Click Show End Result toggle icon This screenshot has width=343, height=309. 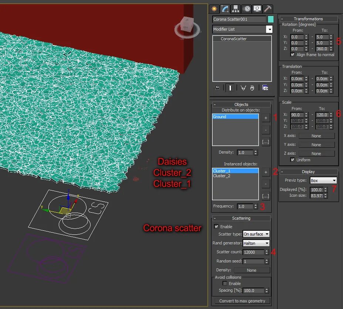point(230,87)
